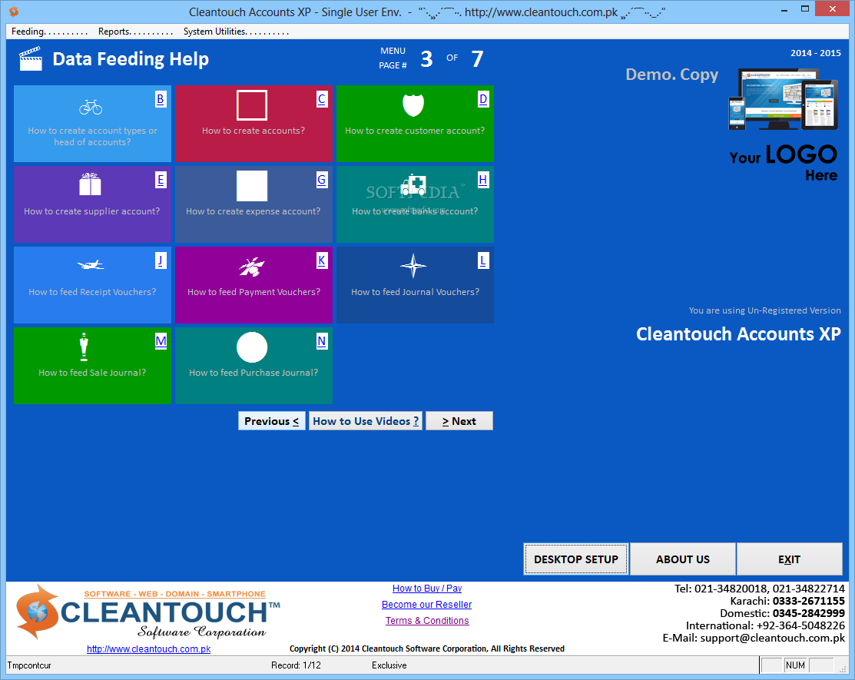
Task: Select shortcut letter M on Sale Journal tile
Action: [161, 341]
